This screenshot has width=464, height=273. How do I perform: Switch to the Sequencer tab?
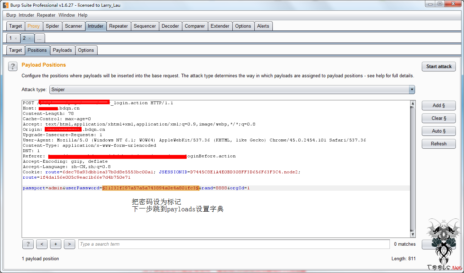click(145, 26)
